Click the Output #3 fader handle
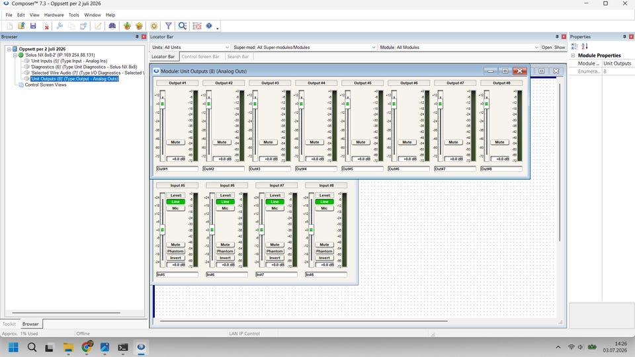Image resolution: width=635 pixels, height=357 pixels. [x=255, y=104]
